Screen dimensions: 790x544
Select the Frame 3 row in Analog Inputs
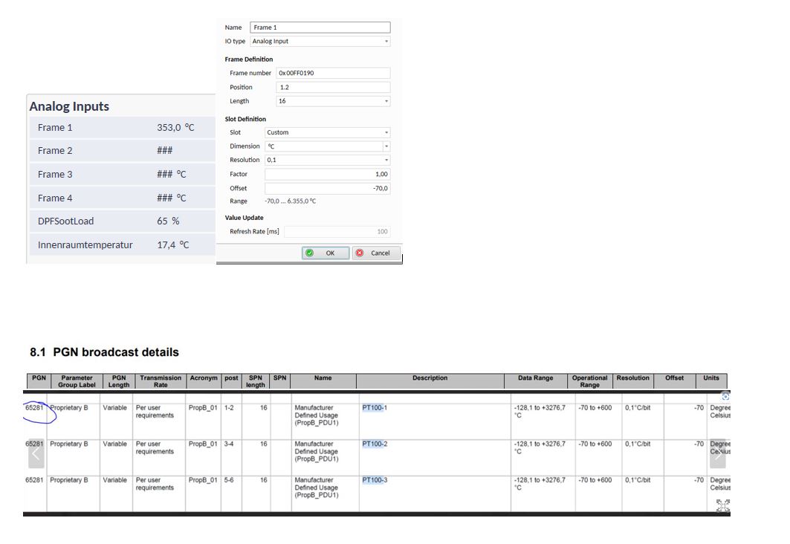pyautogui.click(x=122, y=175)
